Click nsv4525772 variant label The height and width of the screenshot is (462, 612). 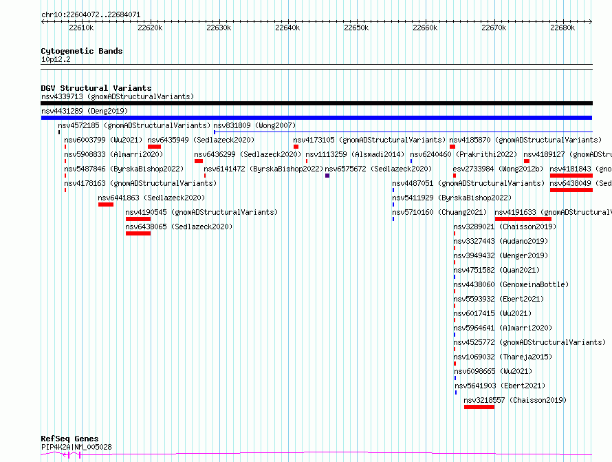[529, 342]
